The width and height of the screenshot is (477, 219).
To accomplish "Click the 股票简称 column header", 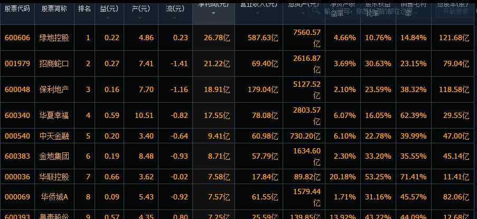I will [54, 8].
